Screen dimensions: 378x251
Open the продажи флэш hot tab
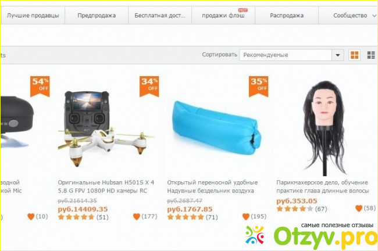[223, 16]
